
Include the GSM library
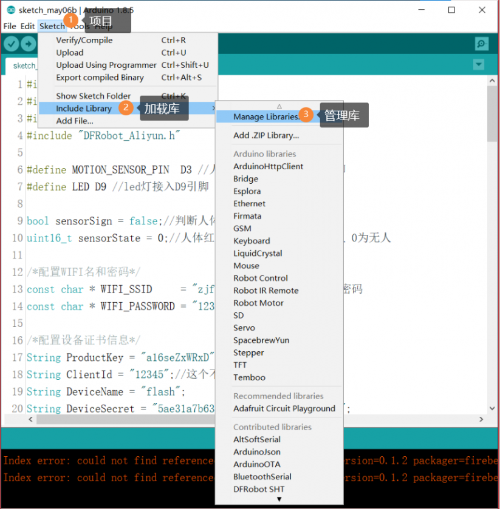[x=279, y=229]
